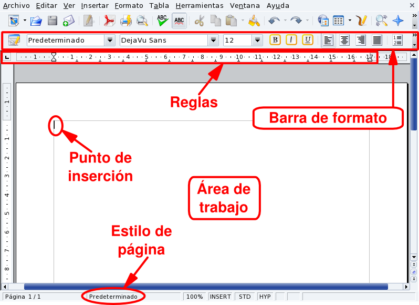Click the Previous page navigation button

click(414, 265)
